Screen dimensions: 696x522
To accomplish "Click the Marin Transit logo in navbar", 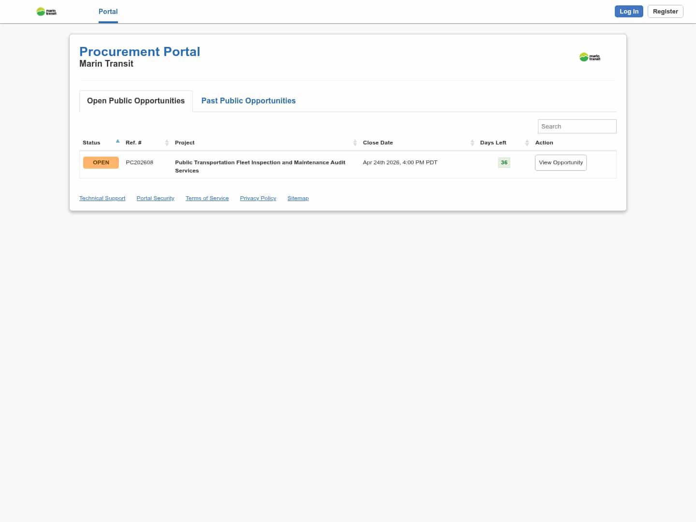I will click(x=46, y=12).
